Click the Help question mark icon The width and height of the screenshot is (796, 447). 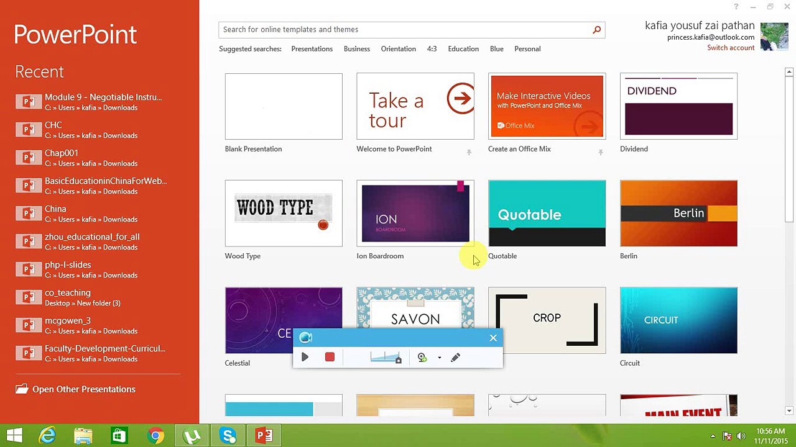(x=736, y=7)
